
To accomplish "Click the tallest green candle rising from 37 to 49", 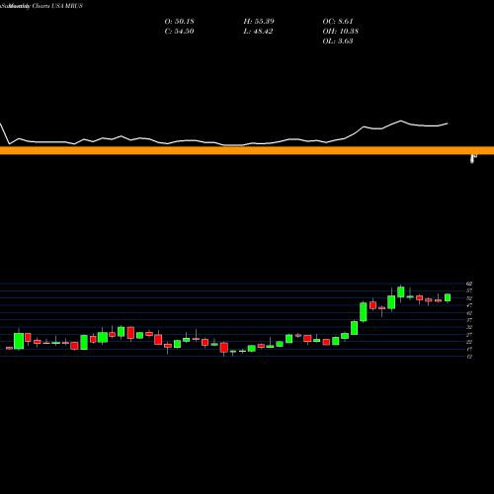I will point(364,312).
